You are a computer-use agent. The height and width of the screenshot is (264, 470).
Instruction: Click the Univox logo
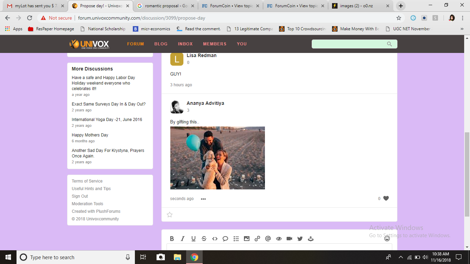click(x=89, y=44)
